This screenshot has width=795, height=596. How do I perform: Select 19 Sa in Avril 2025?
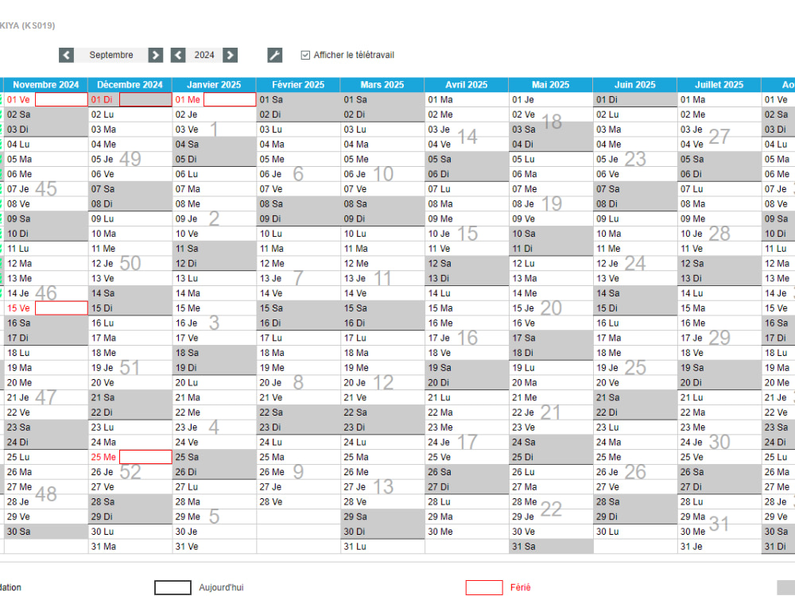(x=467, y=368)
